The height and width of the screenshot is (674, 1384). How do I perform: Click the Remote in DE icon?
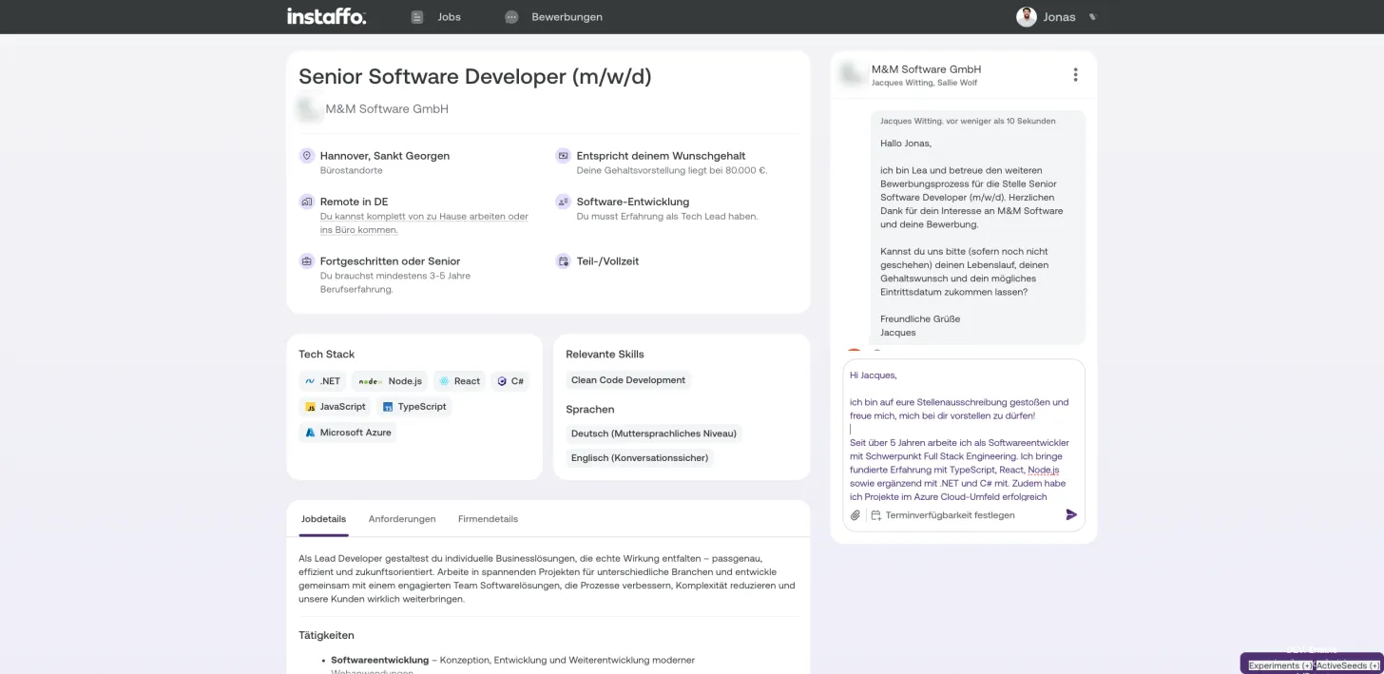pyautogui.click(x=307, y=202)
